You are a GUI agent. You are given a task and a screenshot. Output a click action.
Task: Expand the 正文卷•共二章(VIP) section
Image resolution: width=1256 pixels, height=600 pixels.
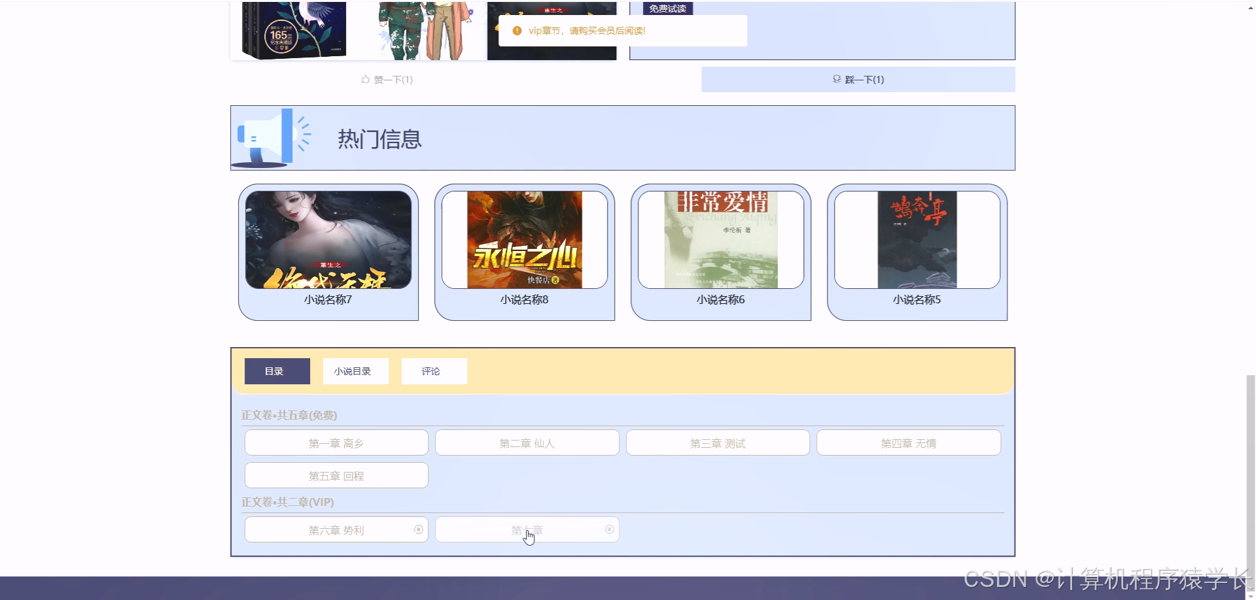click(x=287, y=502)
